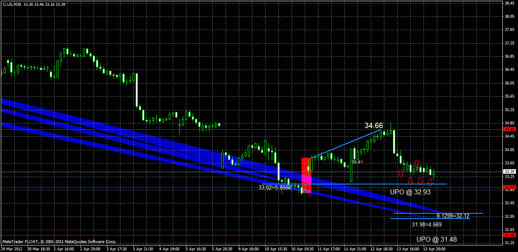Image resolution: width=518 pixels, height=252 pixels.
Task: Select the leftmost solid red down arrow marker
Action: click(400, 173)
